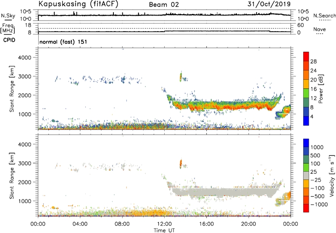Screen dimensions: 336x233
Task: Click the 'Kapuskasing (fitACF)' plot title
Action: pyautogui.click(x=78, y=4)
